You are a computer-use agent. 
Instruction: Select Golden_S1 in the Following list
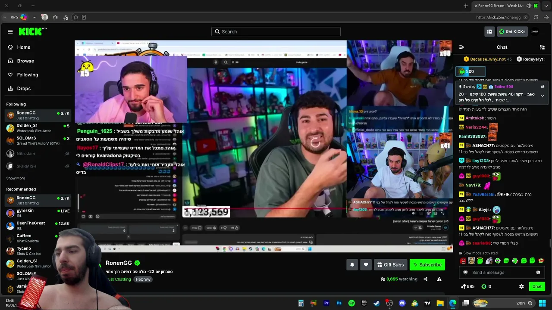[38, 128]
